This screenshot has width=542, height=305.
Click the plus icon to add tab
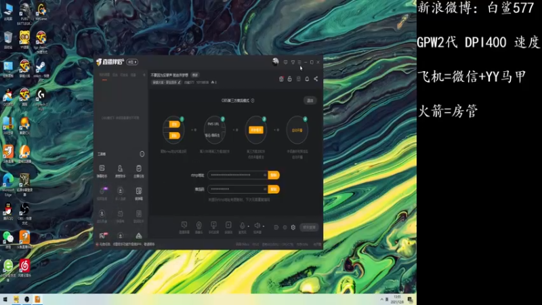(x=144, y=75)
